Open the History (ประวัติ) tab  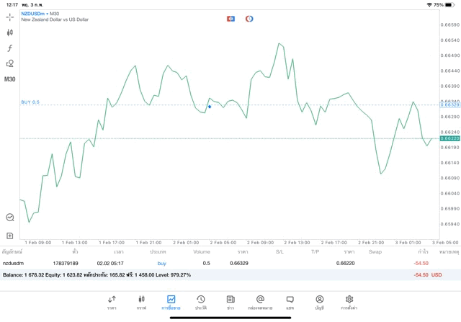click(200, 302)
